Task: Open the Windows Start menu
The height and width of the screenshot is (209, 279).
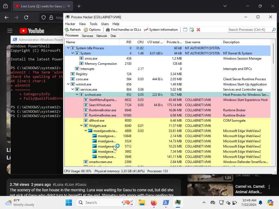Action: pos(69,202)
